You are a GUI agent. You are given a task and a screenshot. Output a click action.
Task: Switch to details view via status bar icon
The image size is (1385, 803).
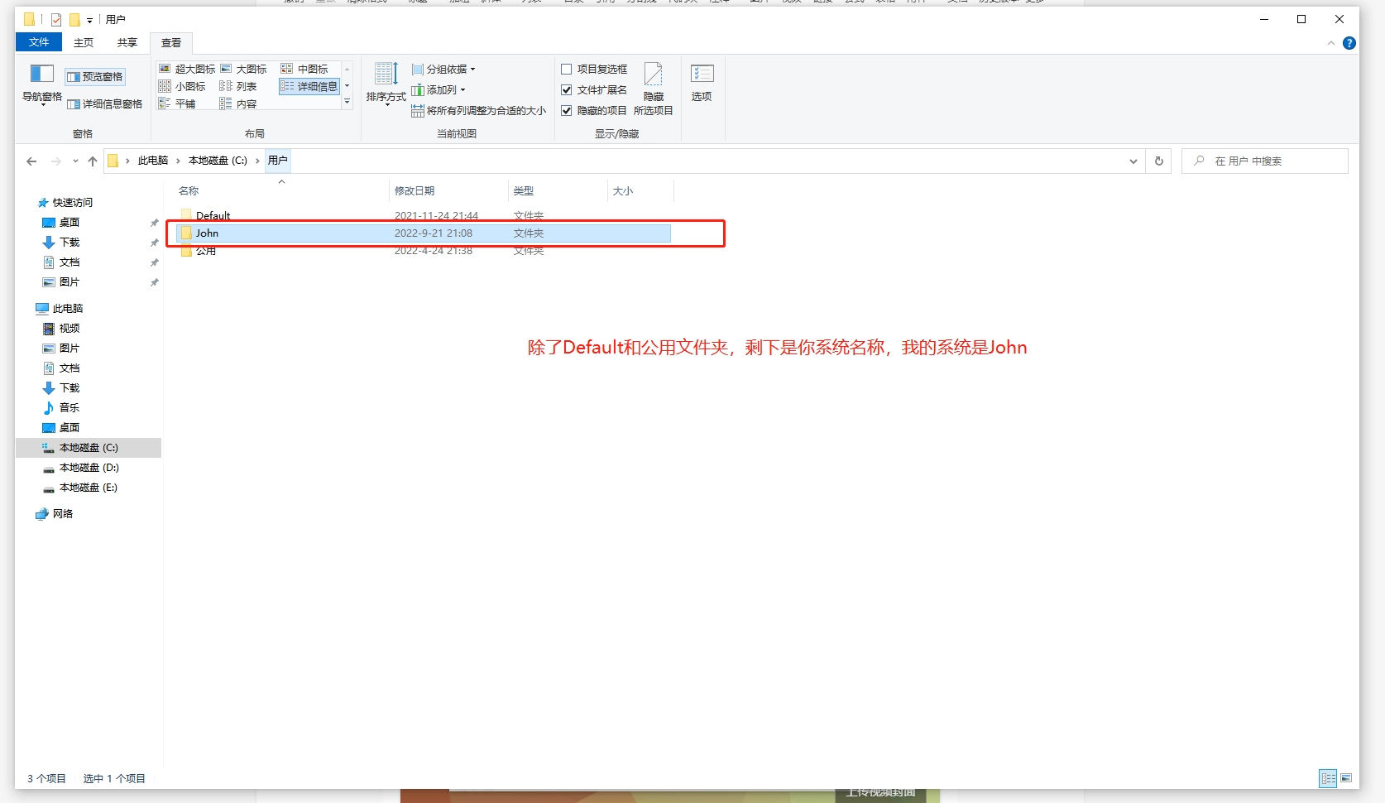point(1328,778)
